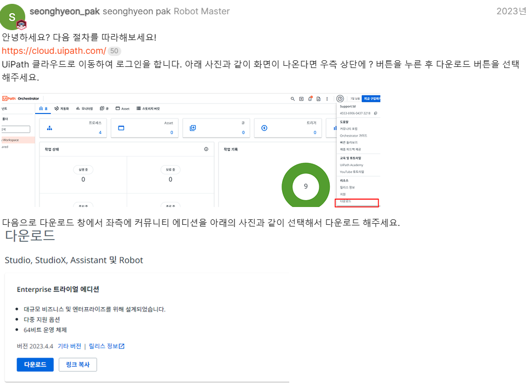Screen dimensions: 528x385
Task: Click the 트리거 card lightning icon
Action: click(265, 128)
